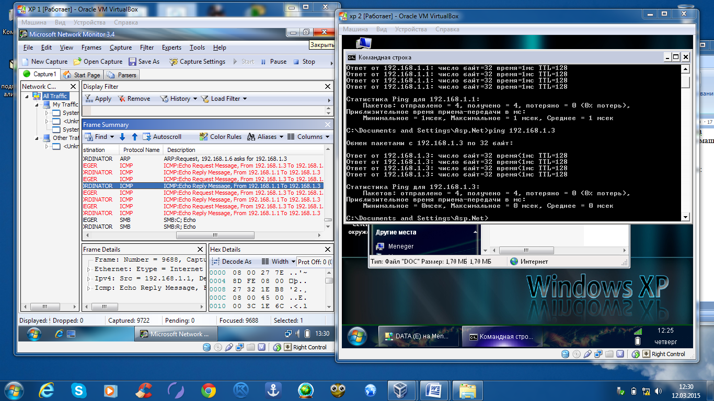This screenshot has height=401, width=714.
Task: Click VirtualBox icon on host taskbar
Action: tap(400, 390)
